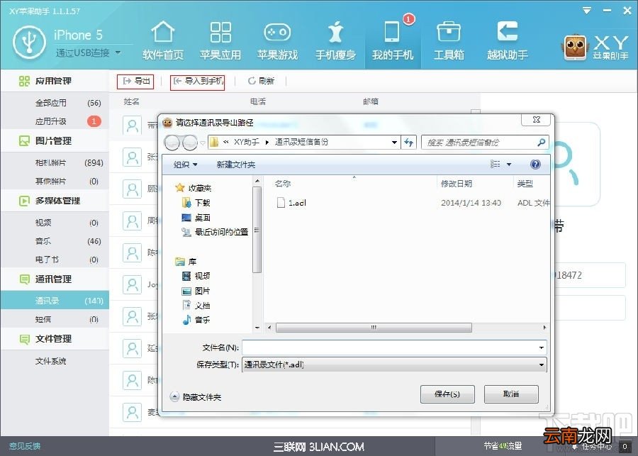This screenshot has width=638, height=456.
Task: Open the 苹果应用 apps section
Action: 220,40
